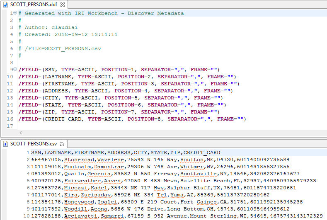Image resolution: width=327 pixels, height=220 pixels.
Task: Close the SCOTT_PERSONS.ddf tab
Action: (x=62, y=5)
